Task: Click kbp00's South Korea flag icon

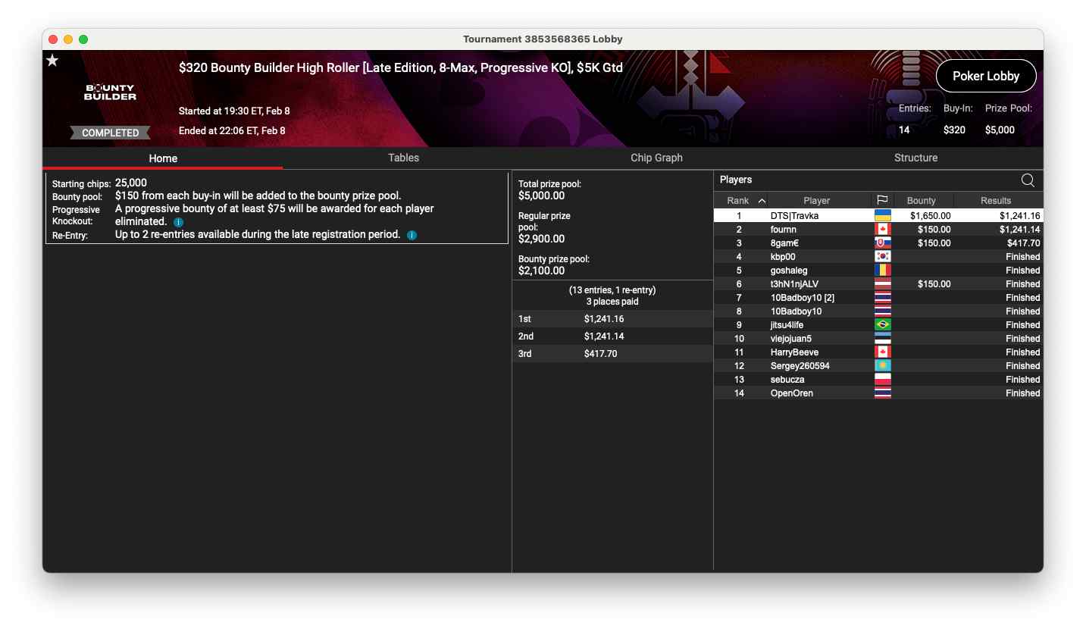Action: coord(882,257)
